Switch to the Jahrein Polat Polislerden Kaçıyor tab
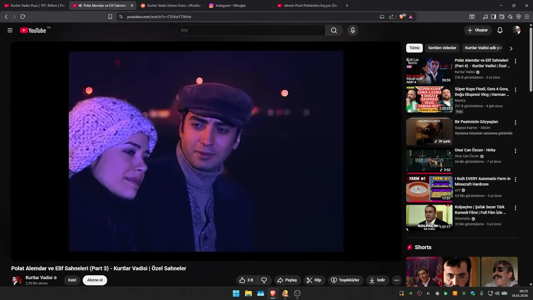The image size is (533, 300). click(x=308, y=5)
